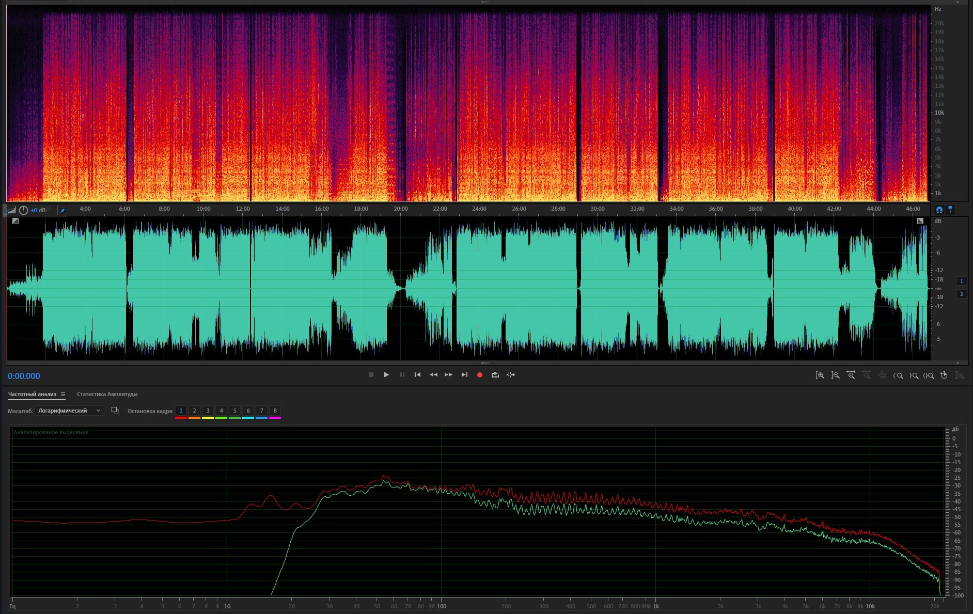Toggle channel 2 enable button
This screenshot has width=973, height=614.
coord(961,294)
